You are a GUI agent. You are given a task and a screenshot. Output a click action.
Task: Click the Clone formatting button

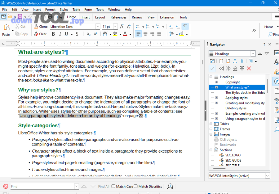coord(41,27)
